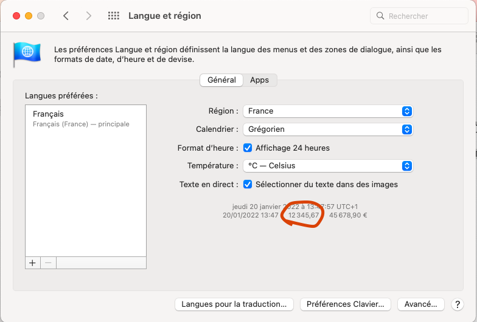Switch to the Général tab
Screen dimensions: 477x322
(221, 80)
